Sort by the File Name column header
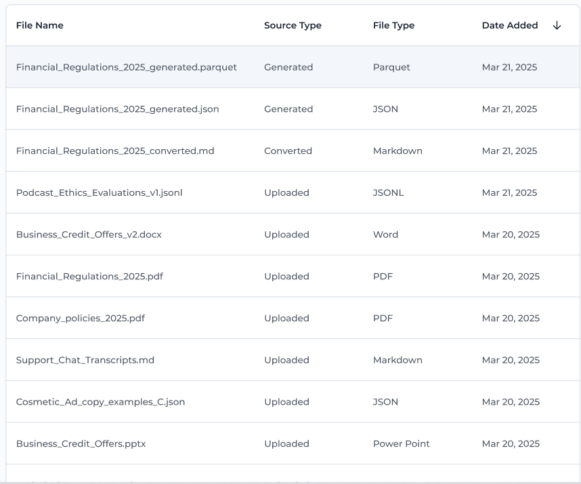Image resolution: width=581 pixels, height=484 pixels. coord(40,25)
